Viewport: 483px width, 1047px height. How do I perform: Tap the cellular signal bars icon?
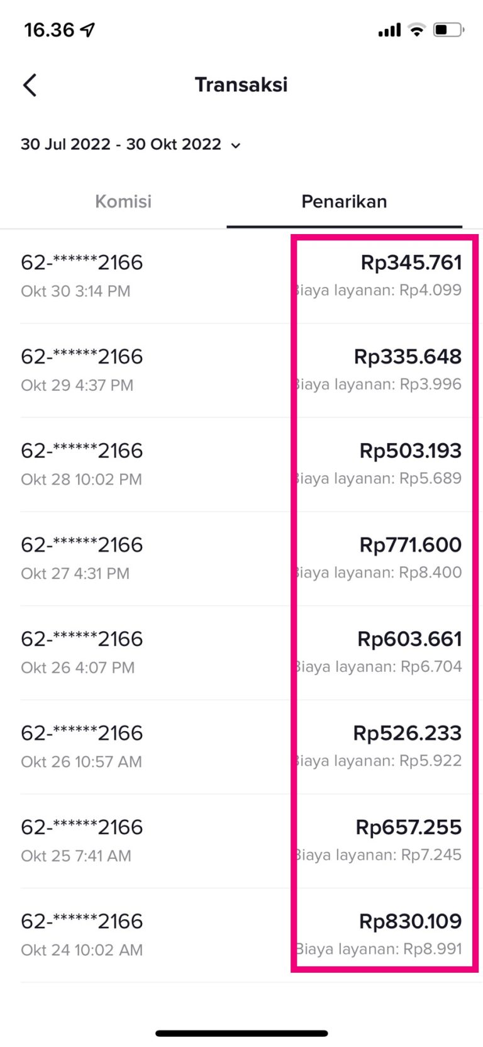[x=389, y=30]
